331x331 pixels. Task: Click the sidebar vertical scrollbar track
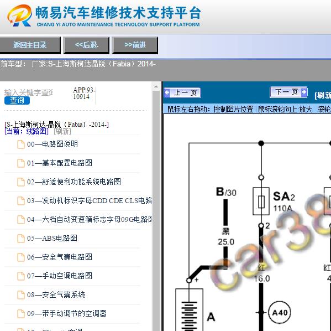[x=156, y=211]
